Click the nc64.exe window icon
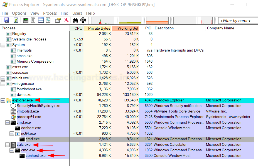This screenshot has height=166, width=258. [18, 134]
